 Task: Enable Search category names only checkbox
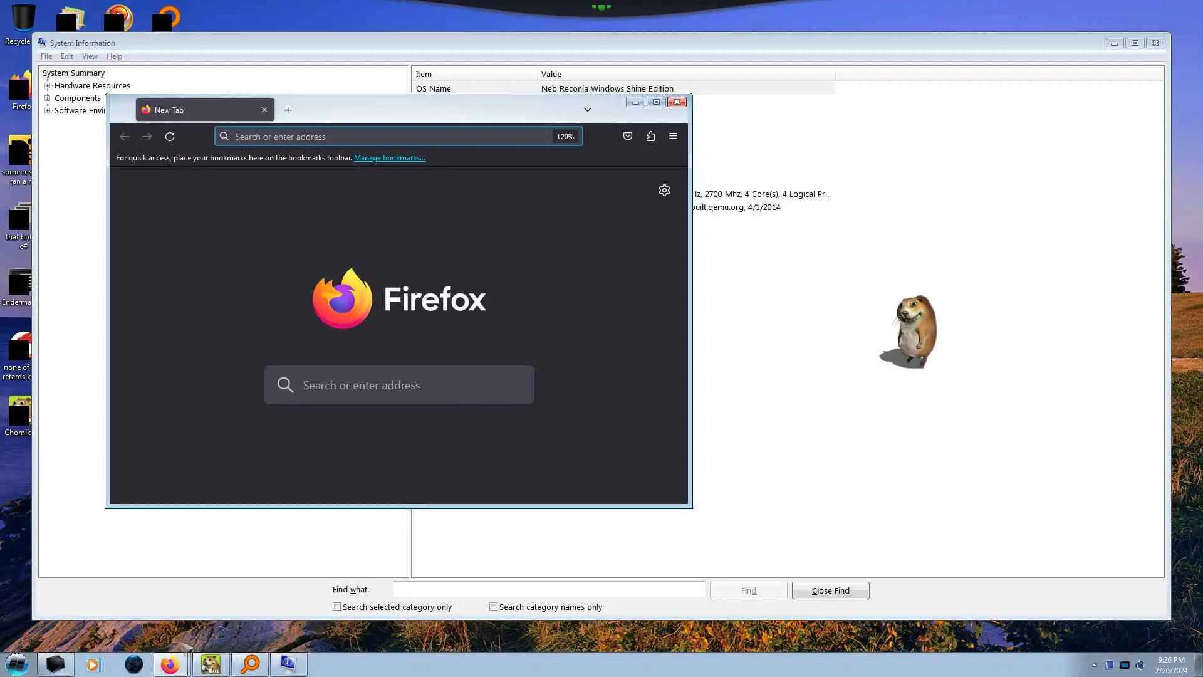pyautogui.click(x=494, y=607)
